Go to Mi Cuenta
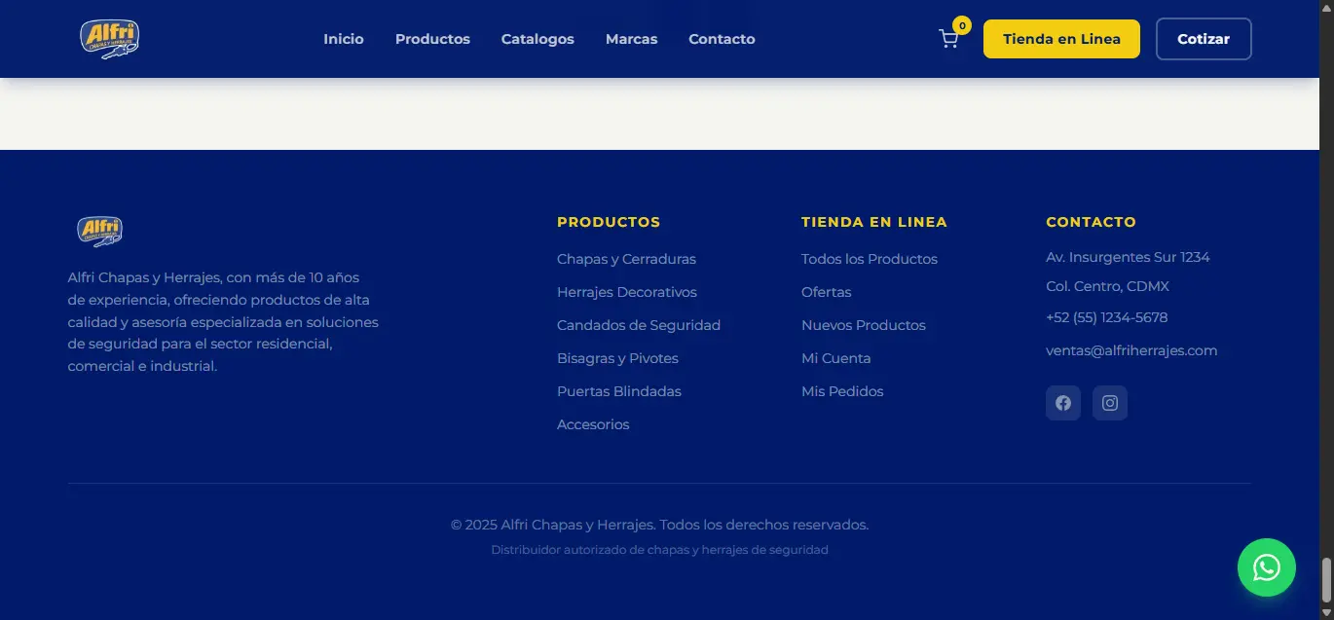This screenshot has width=1334, height=620. (x=836, y=358)
